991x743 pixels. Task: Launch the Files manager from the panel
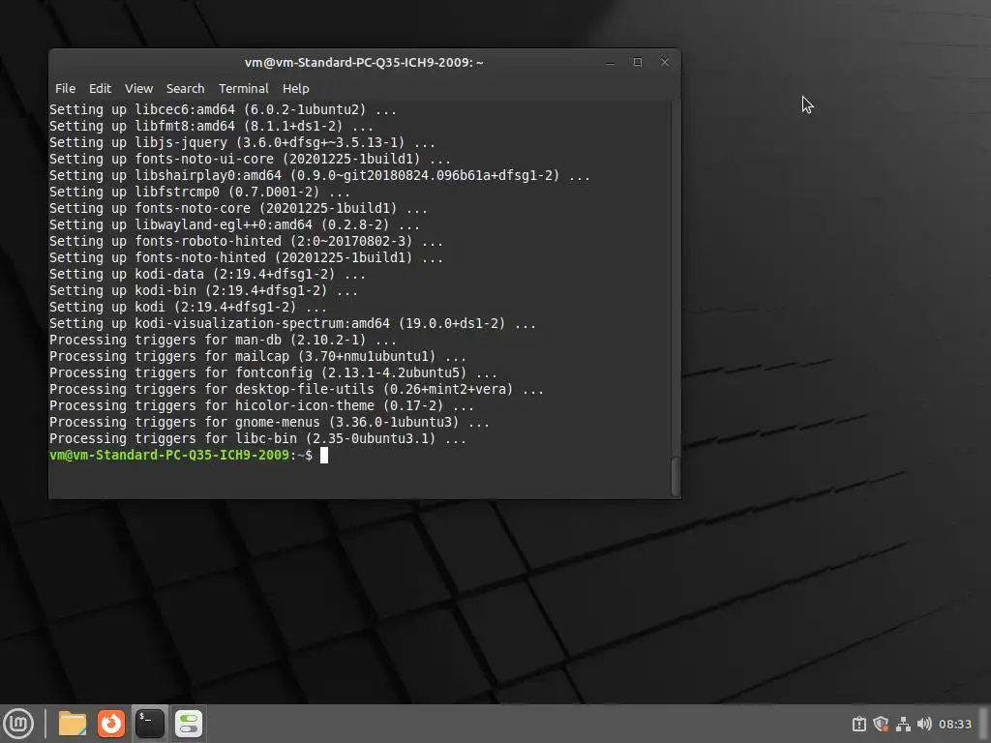coord(72,724)
